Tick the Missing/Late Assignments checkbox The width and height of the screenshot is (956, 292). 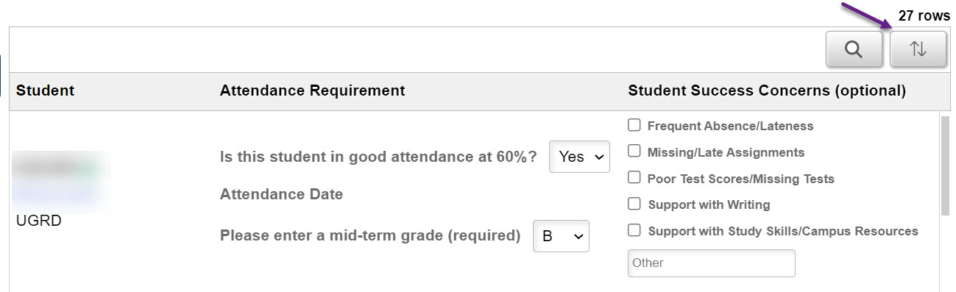[x=634, y=152]
